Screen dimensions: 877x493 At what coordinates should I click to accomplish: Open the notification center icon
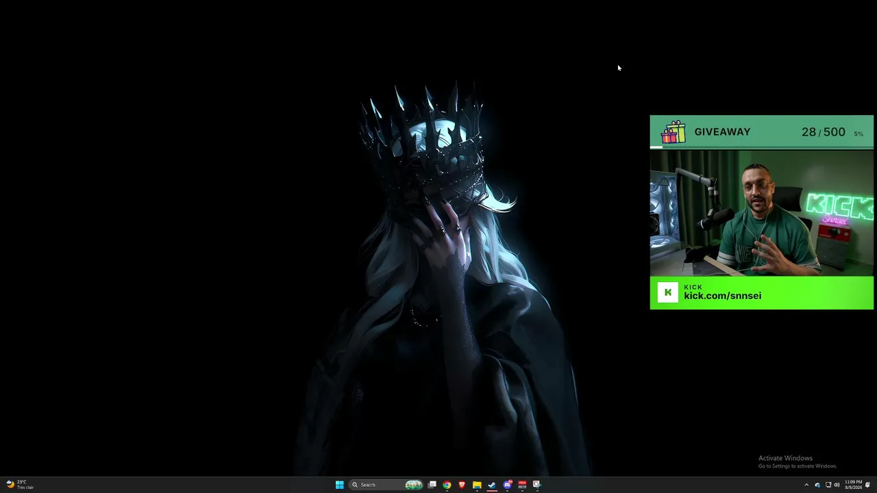(x=868, y=485)
